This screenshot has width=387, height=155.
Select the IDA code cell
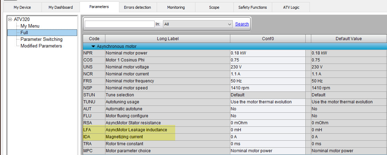click(94, 137)
